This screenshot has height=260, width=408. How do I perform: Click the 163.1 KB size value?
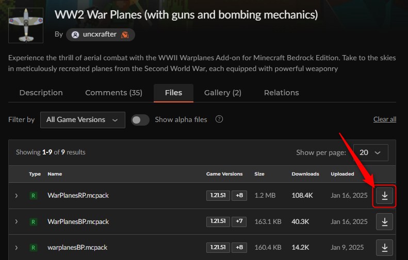268,222
